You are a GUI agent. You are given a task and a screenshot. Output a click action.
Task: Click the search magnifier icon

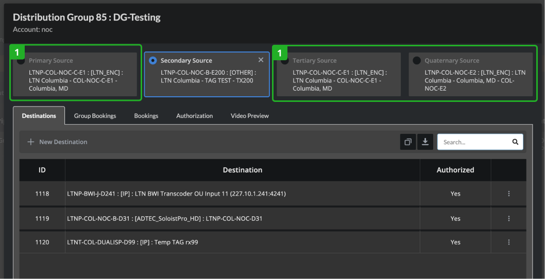coord(515,142)
